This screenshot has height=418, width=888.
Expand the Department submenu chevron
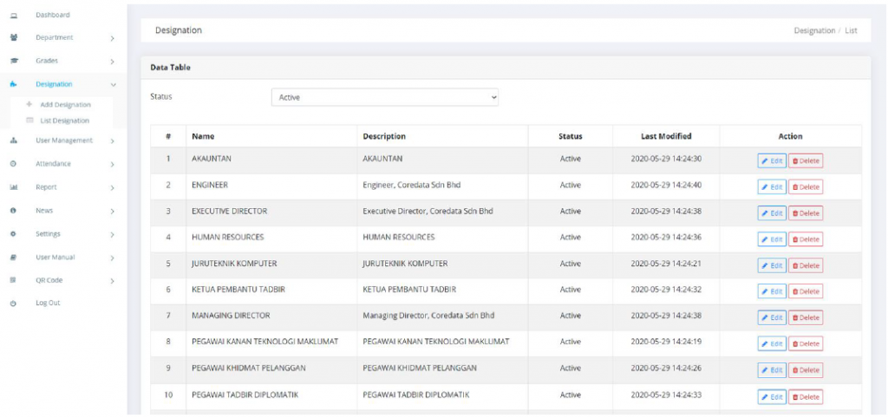pyautogui.click(x=113, y=38)
